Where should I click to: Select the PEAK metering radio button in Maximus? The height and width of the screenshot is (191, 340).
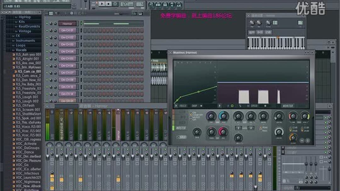point(262,127)
